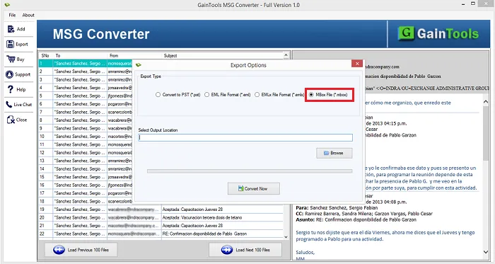Click preview pane scroll up arrow
The width and height of the screenshot is (495, 264).
click(486, 102)
